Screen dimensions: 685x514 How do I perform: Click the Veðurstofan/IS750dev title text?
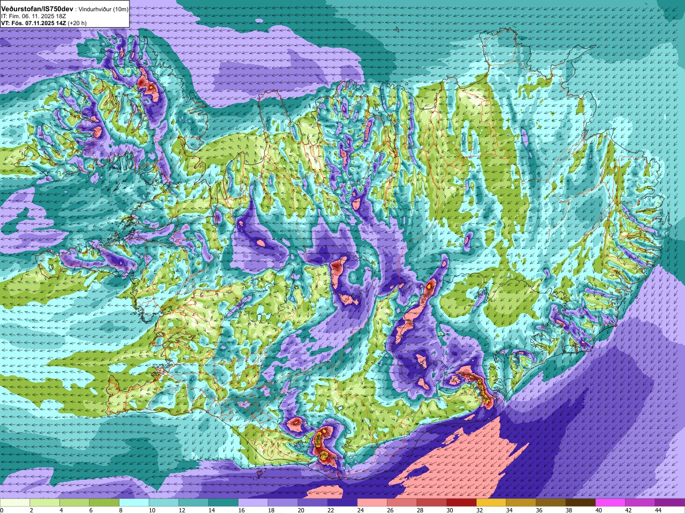pyautogui.click(x=37, y=9)
